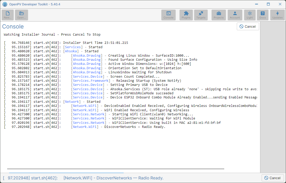Select the 'Installer Start Time 23:51:01.215' log line
The height and width of the screenshot is (183, 286).
tap(66, 43)
